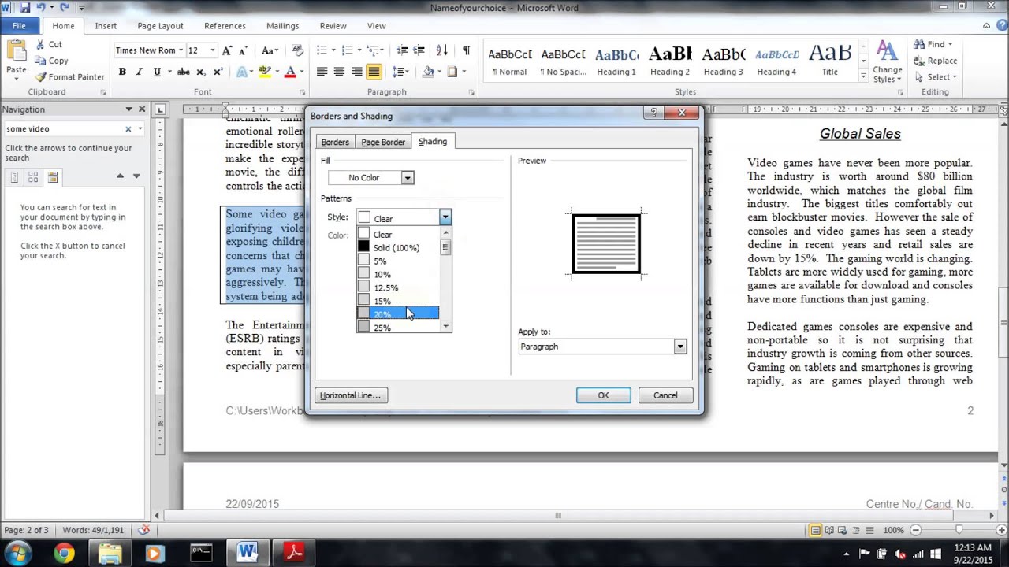Open the font name dropdown
This screenshot has width=1009, height=567.
coord(180,50)
